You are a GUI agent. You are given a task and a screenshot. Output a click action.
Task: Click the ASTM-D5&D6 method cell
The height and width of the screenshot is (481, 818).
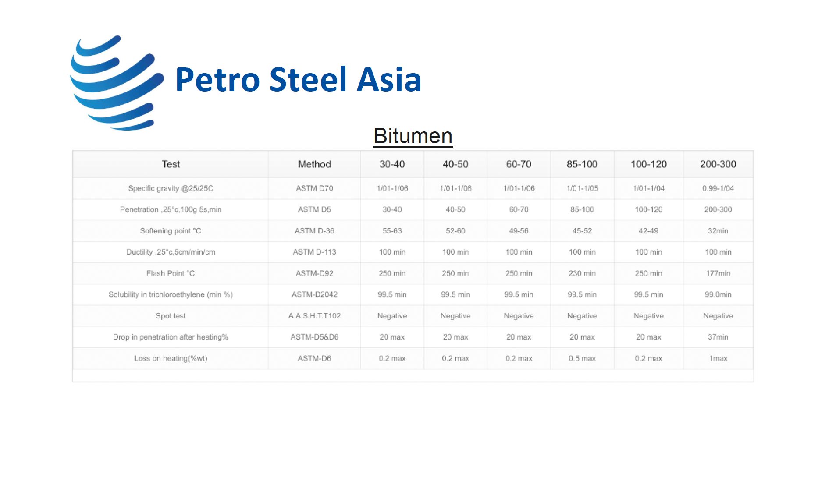coord(314,337)
